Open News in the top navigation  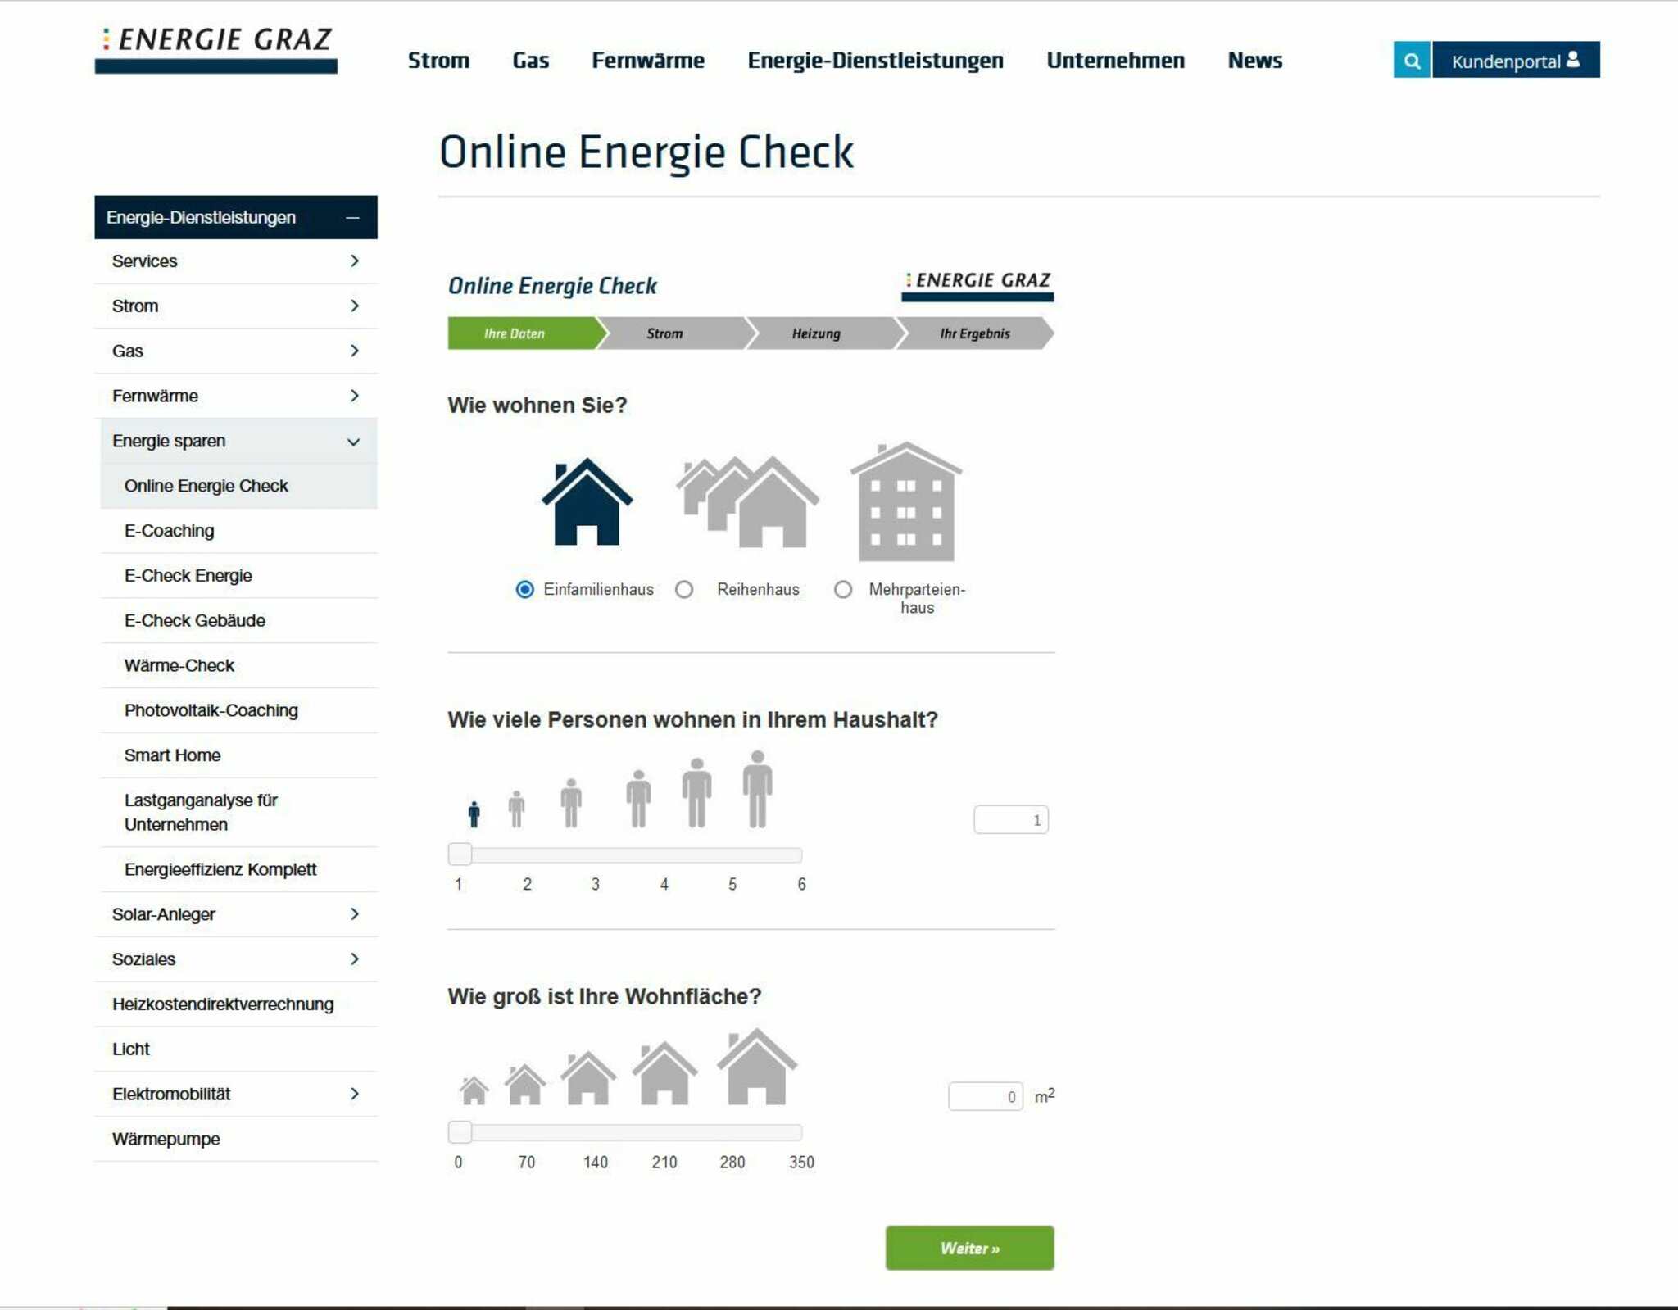(x=1254, y=61)
